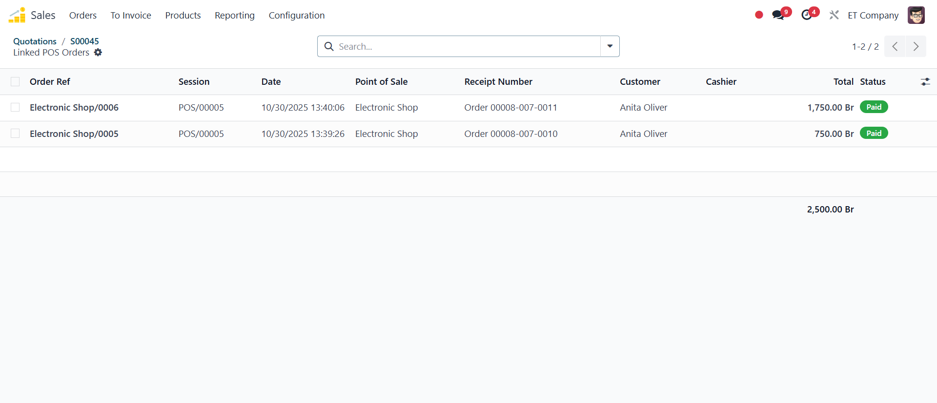
Task: Open the activities clock icon
Action: click(807, 15)
